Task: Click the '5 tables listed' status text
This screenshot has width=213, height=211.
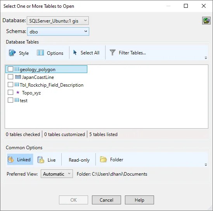Action: click(x=103, y=134)
